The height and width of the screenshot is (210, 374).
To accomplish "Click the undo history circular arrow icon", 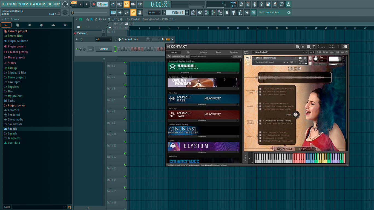I will tap(241, 4).
